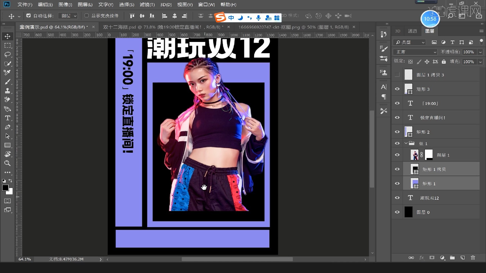Select the Zoom tool
This screenshot has width=486, height=273.
(7, 163)
